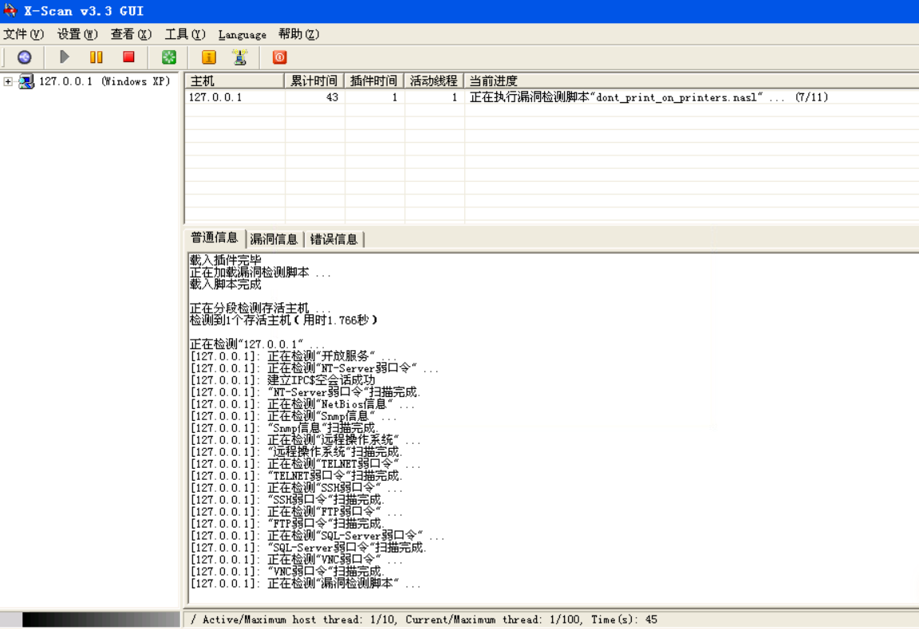
Task: Click the 当前进度 column header
Action: point(692,81)
